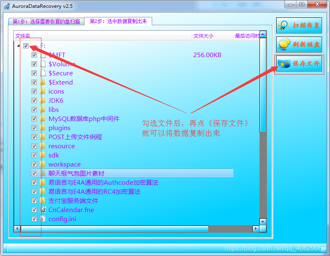Click the icons folder icon
The image size is (330, 256).
tap(43, 91)
